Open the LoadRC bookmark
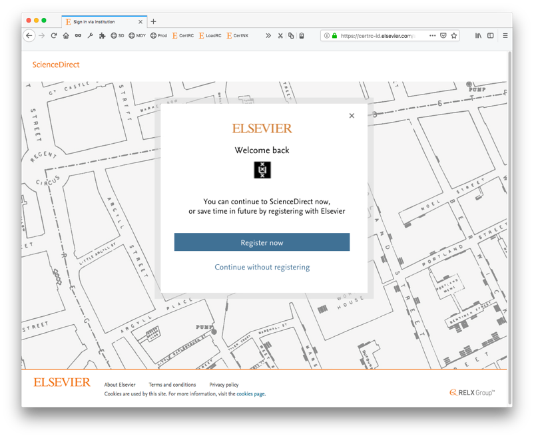The width and height of the screenshot is (534, 438). [210, 35]
